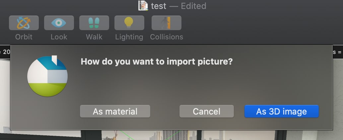
Task: Import the picture as material
Action: click(x=115, y=112)
